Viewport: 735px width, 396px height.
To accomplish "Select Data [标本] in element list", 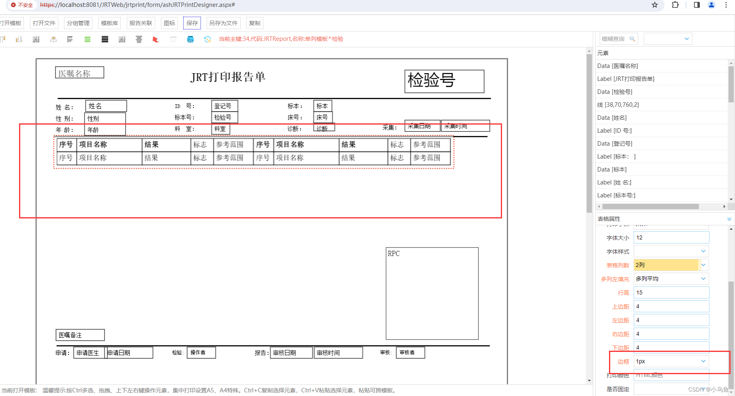I will [x=662, y=169].
